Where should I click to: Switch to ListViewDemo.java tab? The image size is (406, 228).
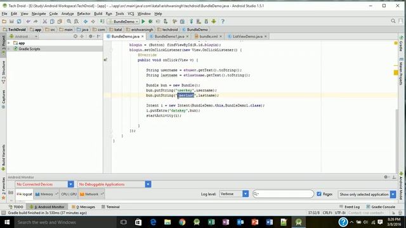point(247,37)
